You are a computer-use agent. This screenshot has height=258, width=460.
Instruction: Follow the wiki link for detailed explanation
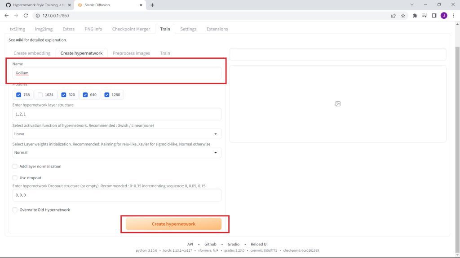20,40
